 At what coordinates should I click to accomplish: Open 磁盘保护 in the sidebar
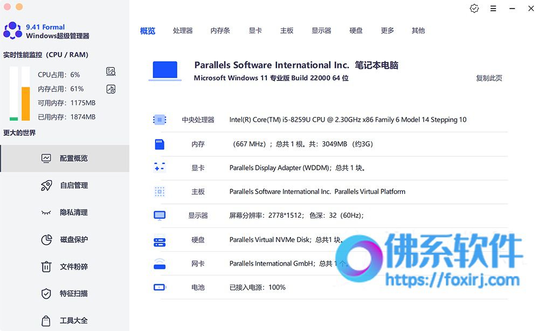[65, 239]
